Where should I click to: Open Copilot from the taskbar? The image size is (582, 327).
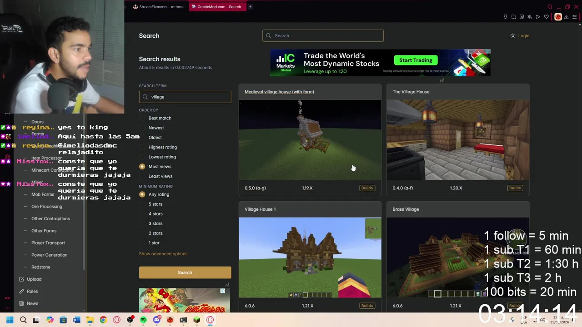50,320
